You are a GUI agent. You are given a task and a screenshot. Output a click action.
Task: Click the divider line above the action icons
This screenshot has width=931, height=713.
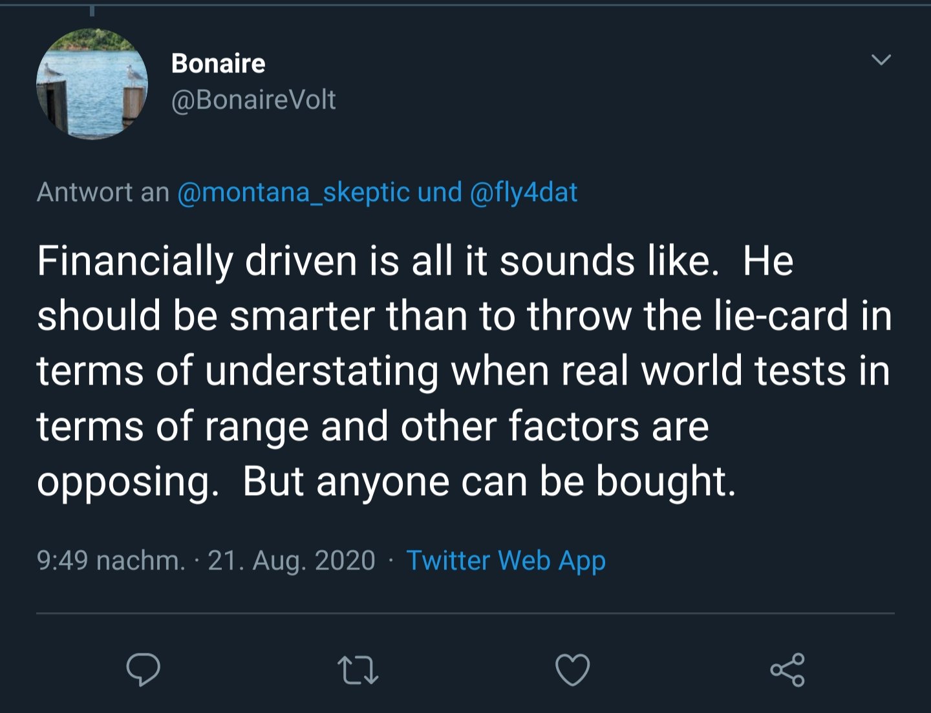click(465, 613)
